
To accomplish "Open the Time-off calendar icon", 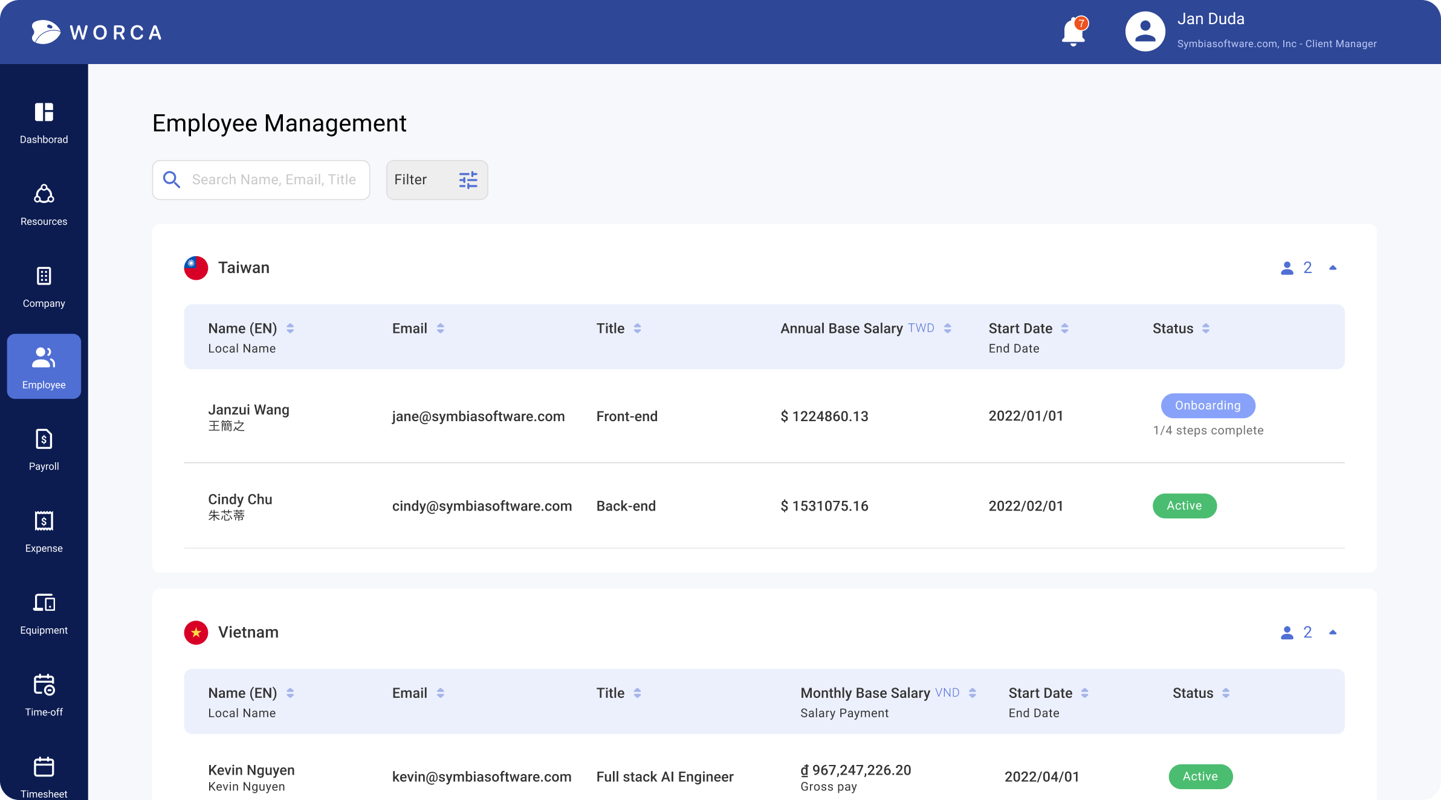I will point(44,685).
